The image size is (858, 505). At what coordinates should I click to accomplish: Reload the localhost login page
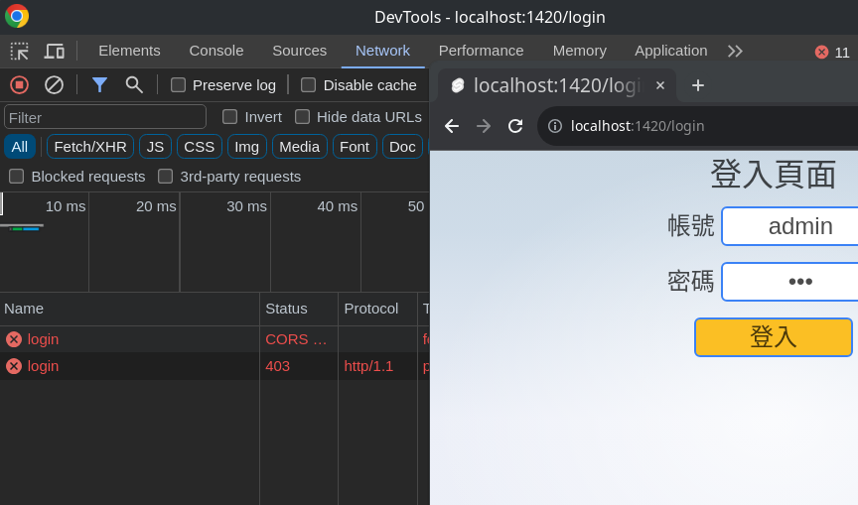click(515, 126)
